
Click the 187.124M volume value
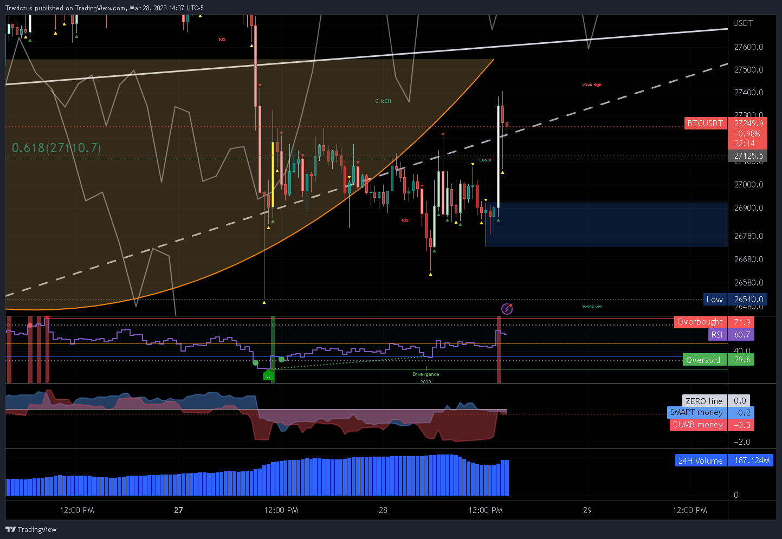(752, 461)
